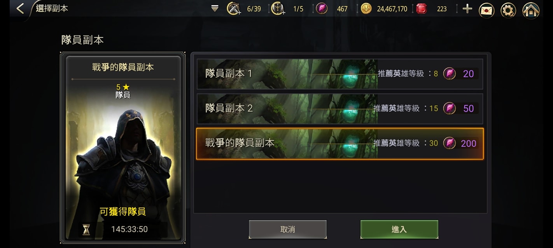The width and height of the screenshot is (553, 248).
Task: Click the 取消 cancel button
Action: click(x=288, y=229)
